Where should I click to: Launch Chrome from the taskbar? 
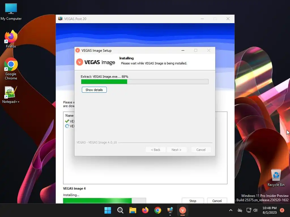coord(158,210)
